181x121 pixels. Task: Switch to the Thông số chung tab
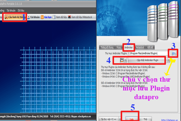click(107, 47)
